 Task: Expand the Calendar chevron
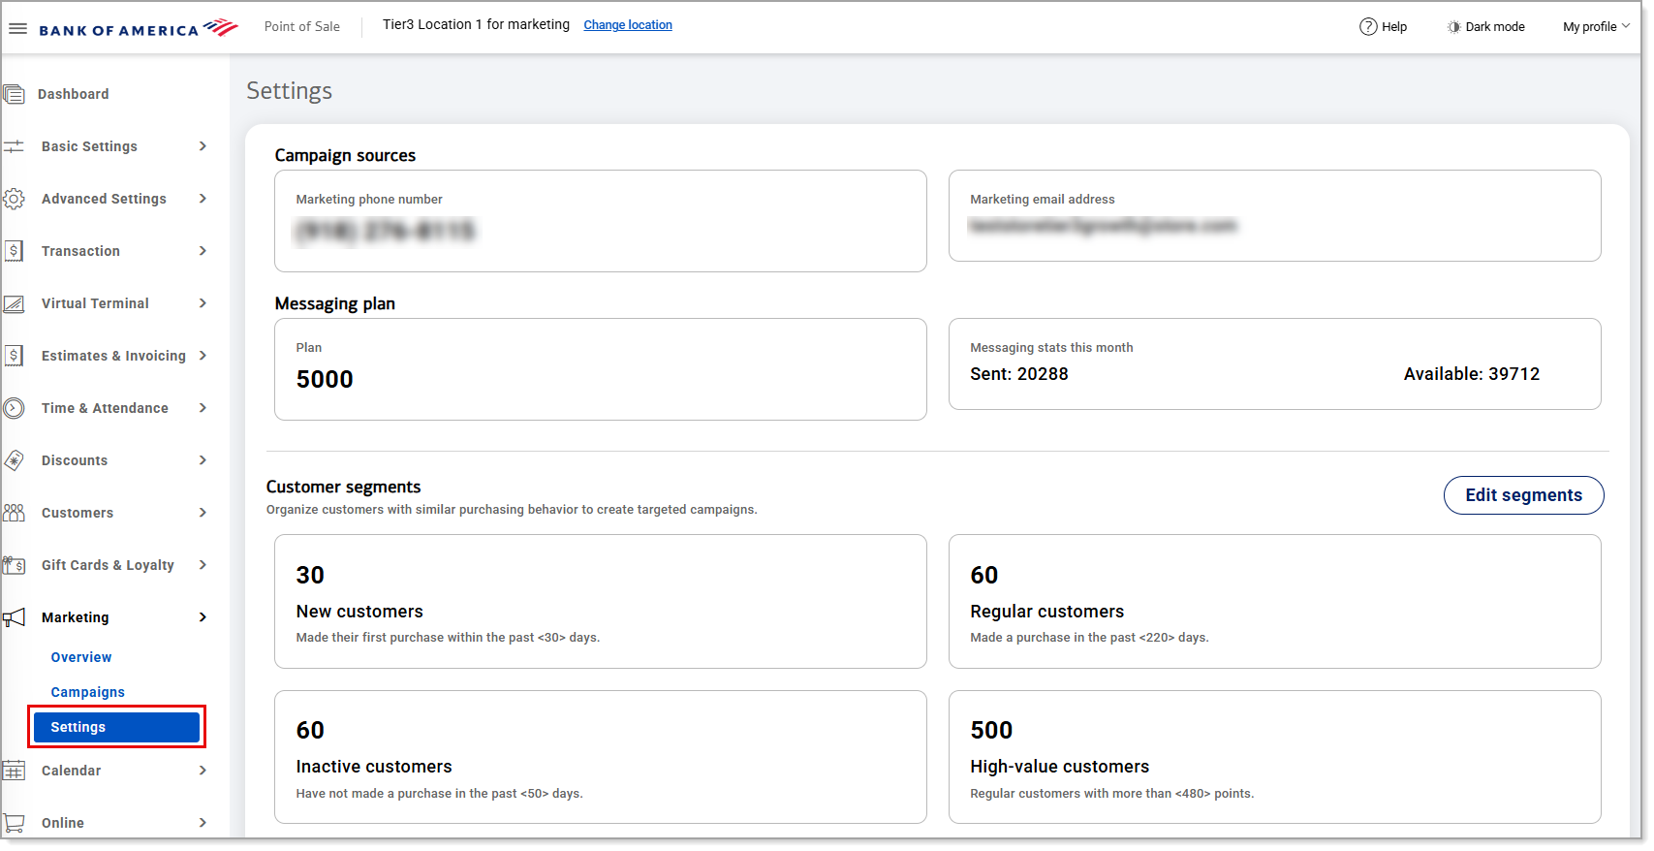tap(203, 771)
